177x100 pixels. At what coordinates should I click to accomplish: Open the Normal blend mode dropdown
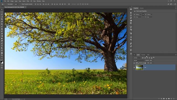pyautogui.click(x=139, y=61)
